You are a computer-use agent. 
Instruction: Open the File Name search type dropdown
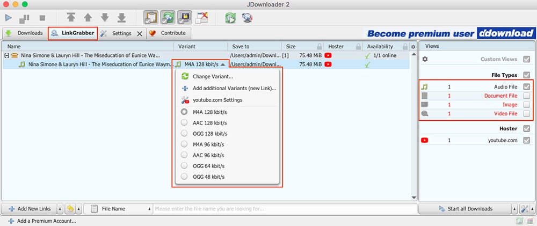point(118,208)
